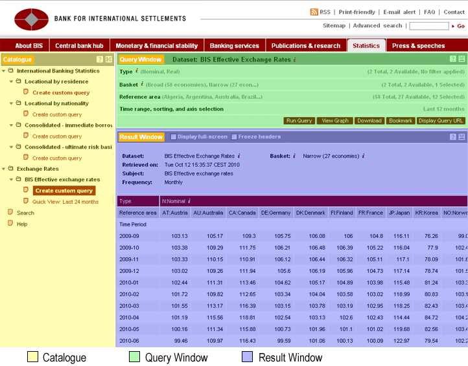Enable the Freeze headers checkbox
The image size is (468, 366).
pyautogui.click(x=234, y=136)
